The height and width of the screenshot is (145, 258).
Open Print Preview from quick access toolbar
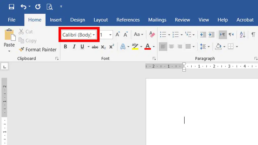[49, 7]
